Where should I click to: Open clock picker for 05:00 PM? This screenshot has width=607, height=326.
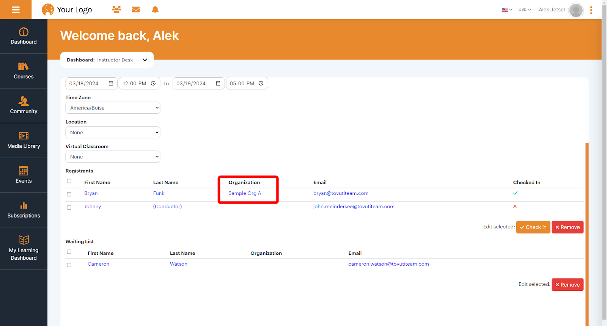261,83
